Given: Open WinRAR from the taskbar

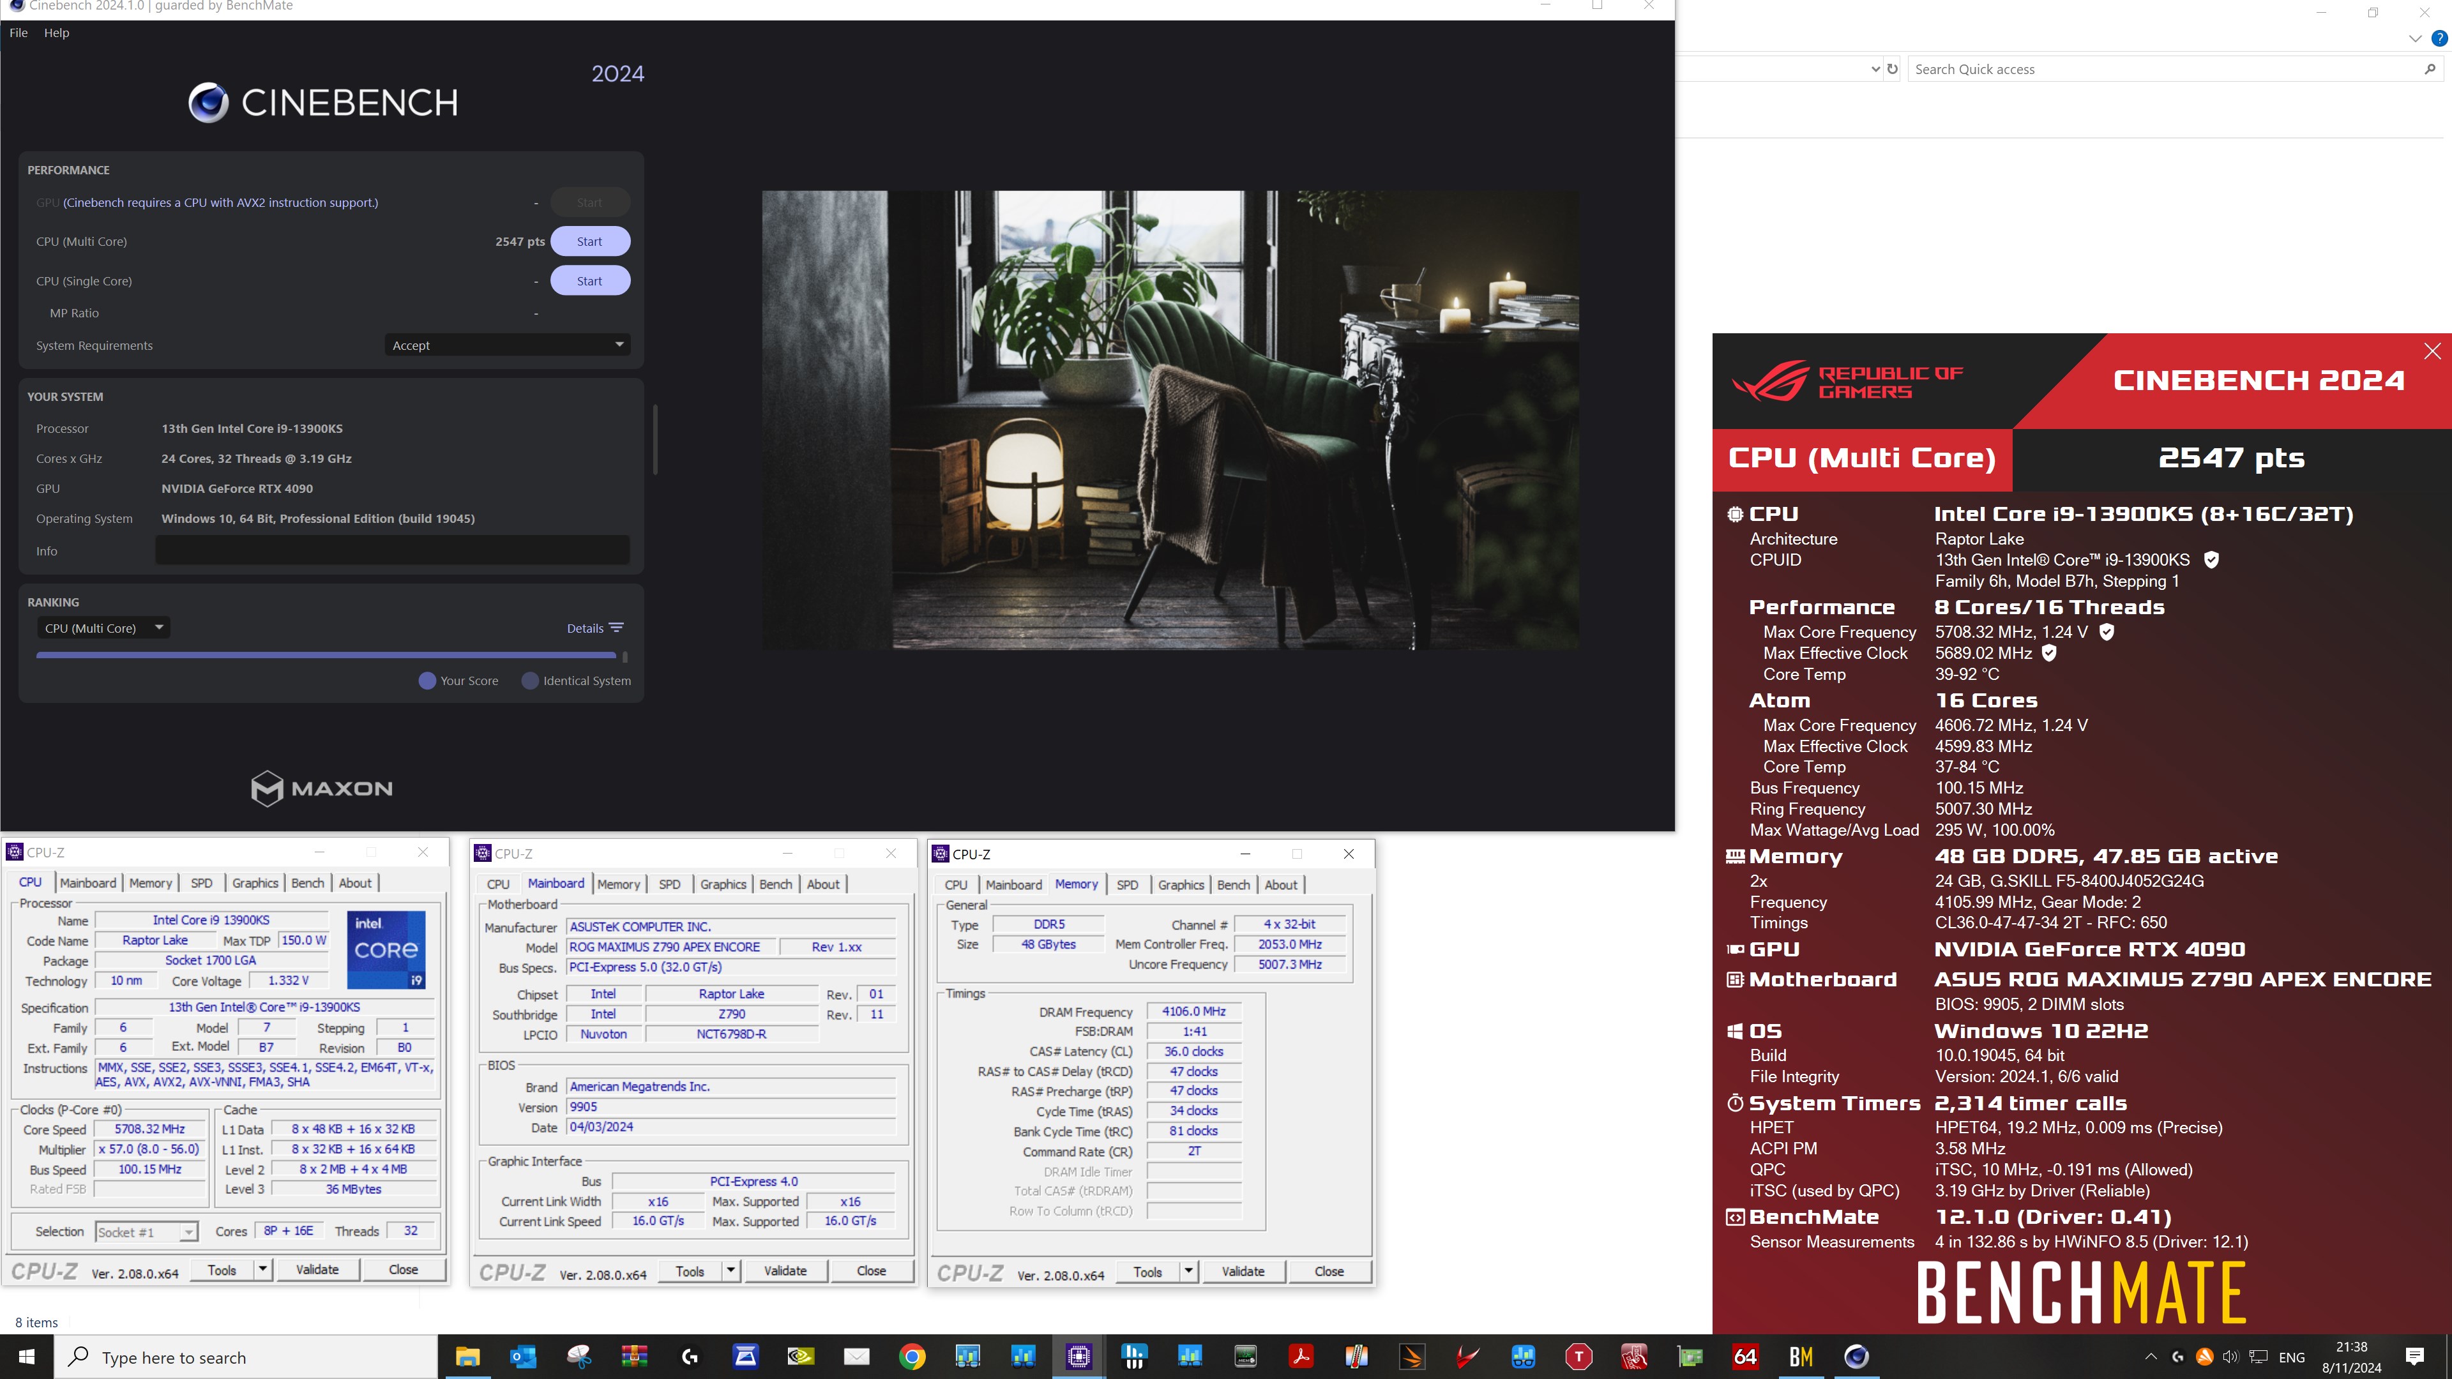Looking at the screenshot, I should pyautogui.click(x=634, y=1356).
